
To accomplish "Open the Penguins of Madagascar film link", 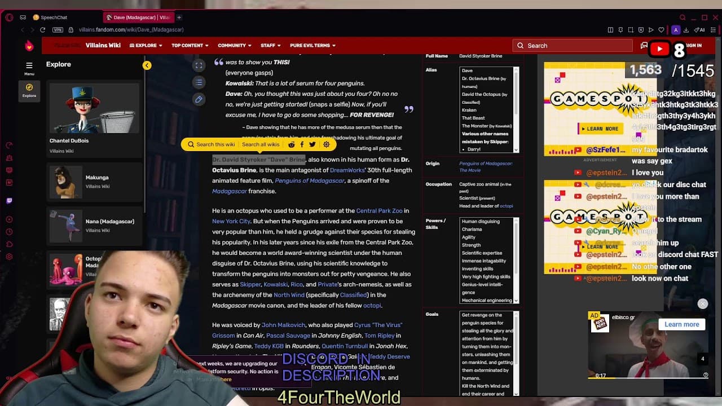I will click(x=310, y=180).
